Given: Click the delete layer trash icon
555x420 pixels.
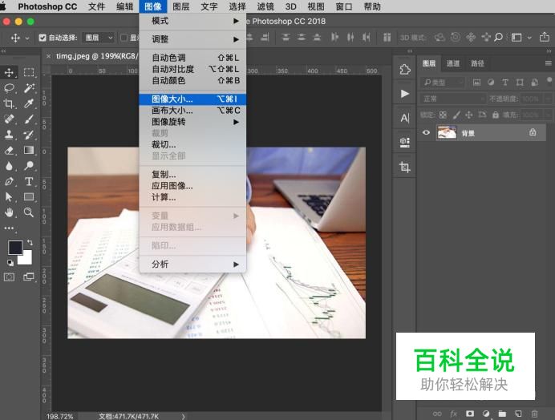Looking at the screenshot, I should click(534, 414).
